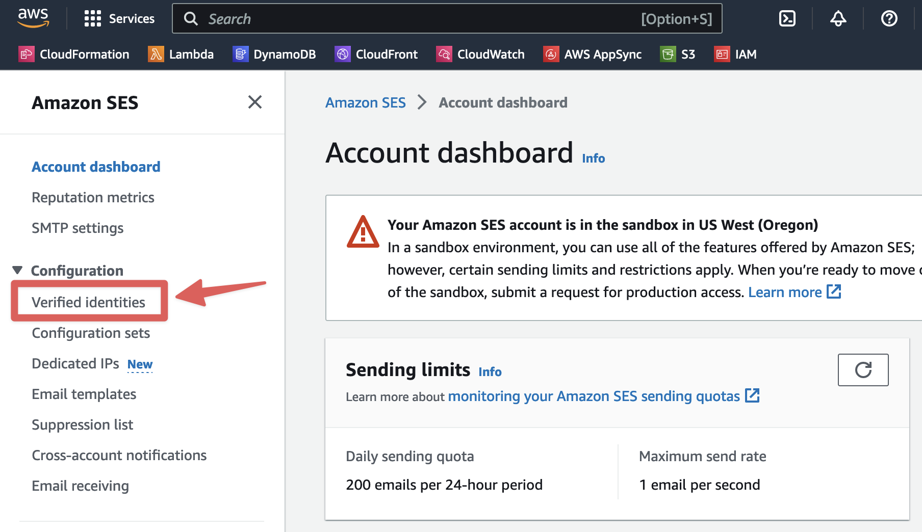
Task: Select Account dashboard in the sidebar
Action: coord(96,167)
